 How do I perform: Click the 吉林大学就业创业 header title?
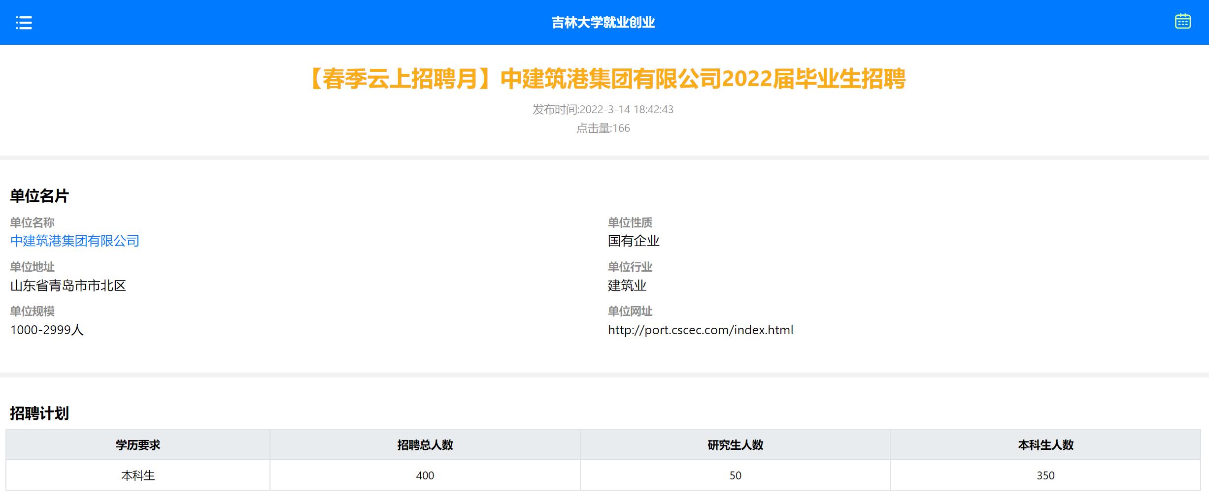pos(603,23)
